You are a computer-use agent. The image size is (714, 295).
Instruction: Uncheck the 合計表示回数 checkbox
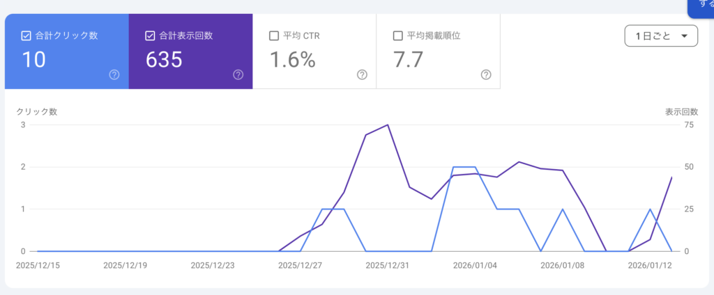[x=150, y=35]
